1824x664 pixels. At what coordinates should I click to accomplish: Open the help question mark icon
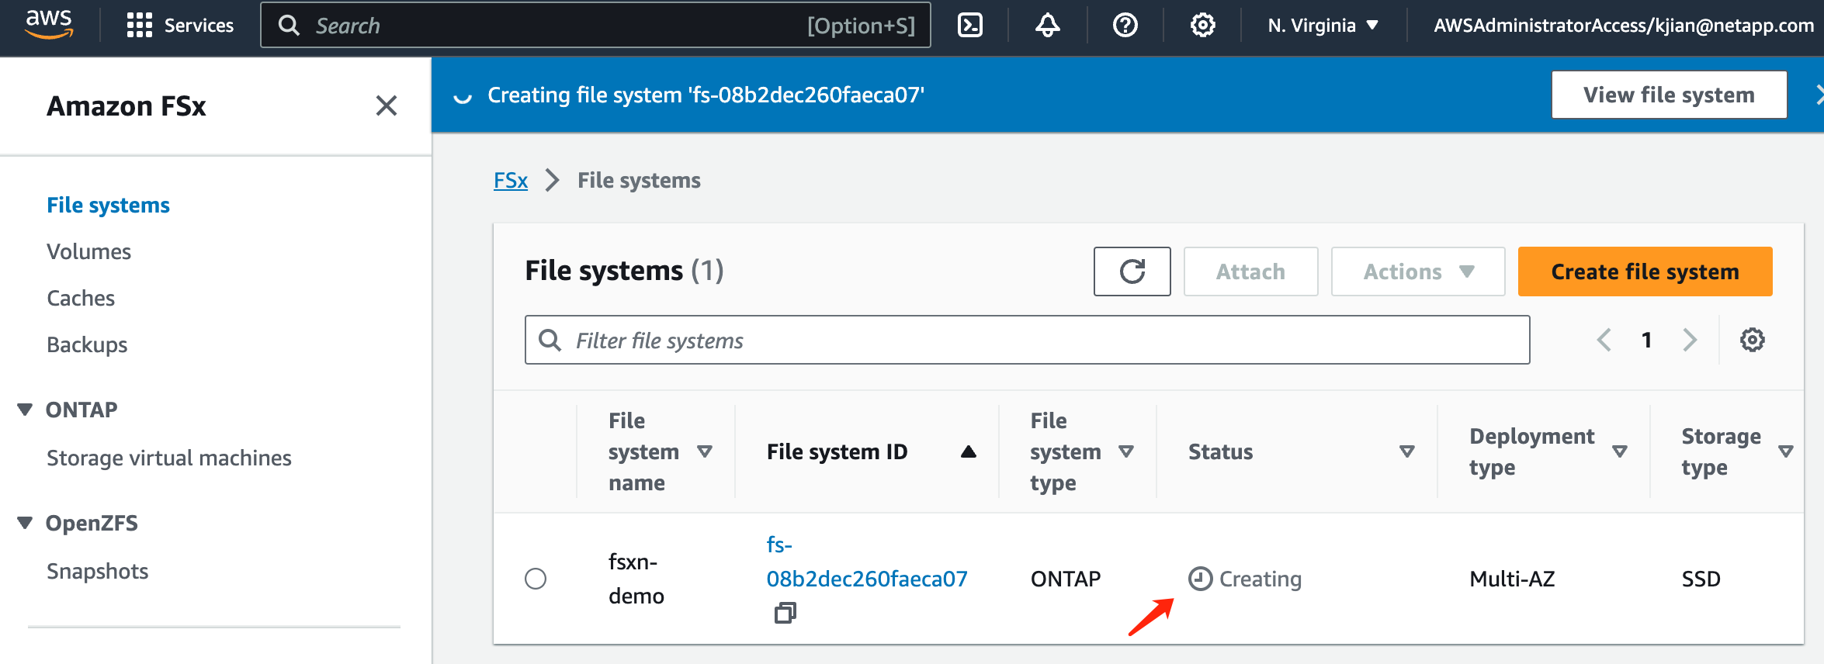tap(1125, 26)
